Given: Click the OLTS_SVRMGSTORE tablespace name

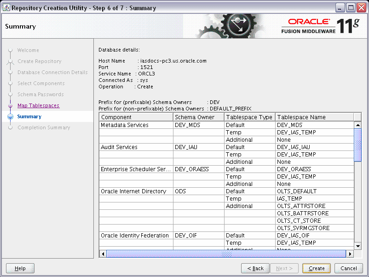Looking at the screenshot, I should [x=315, y=228].
